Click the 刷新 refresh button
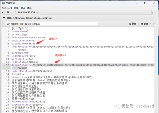Image resolution: width=159 pixels, height=113 pixels. pyautogui.click(x=132, y=24)
